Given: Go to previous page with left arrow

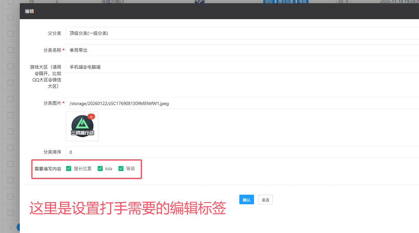Looking at the screenshot, I should point(11,227).
